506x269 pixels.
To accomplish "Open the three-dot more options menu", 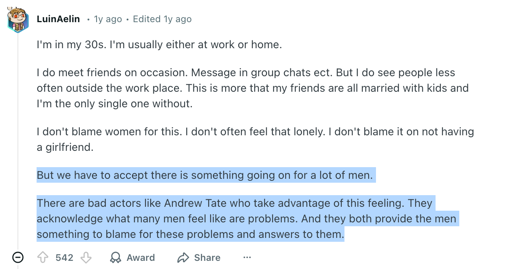I will [247, 258].
